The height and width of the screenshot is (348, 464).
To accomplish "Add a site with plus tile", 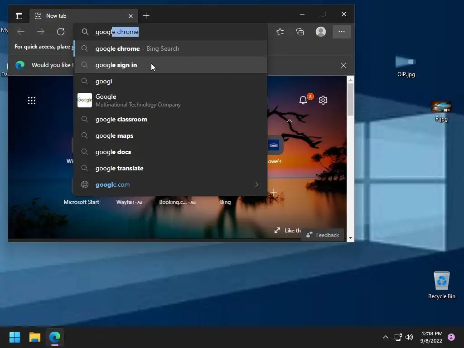I will click(x=273, y=193).
